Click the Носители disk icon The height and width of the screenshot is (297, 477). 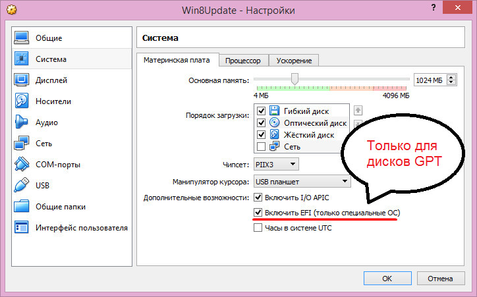pos(21,101)
